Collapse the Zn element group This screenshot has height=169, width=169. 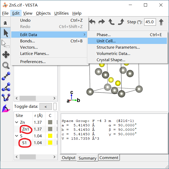[17, 122]
